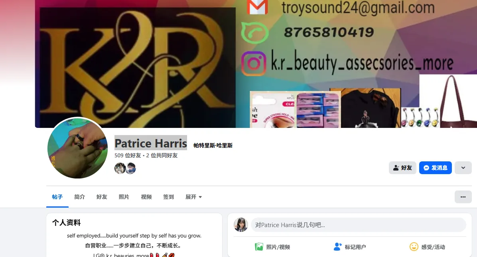Viewport: 477px width, 257px height.
Task: Open the 简介 tab
Action: click(79, 196)
